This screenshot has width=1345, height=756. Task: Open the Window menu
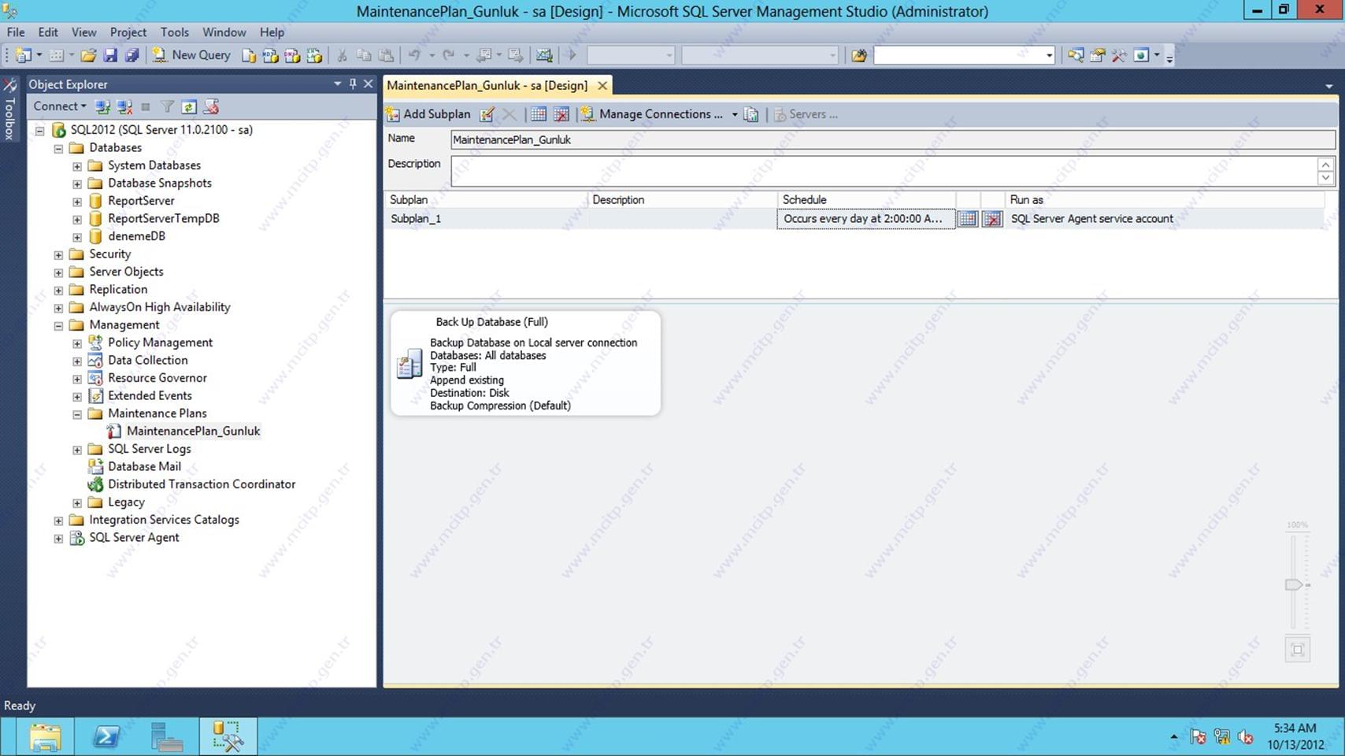pos(224,32)
